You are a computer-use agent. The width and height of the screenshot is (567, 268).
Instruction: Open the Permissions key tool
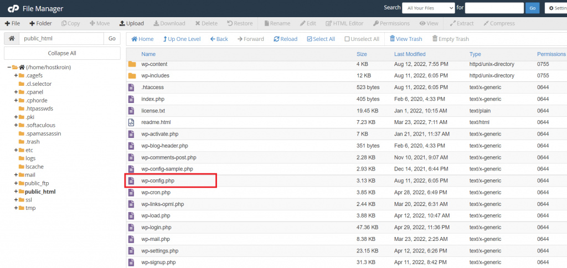(x=391, y=23)
